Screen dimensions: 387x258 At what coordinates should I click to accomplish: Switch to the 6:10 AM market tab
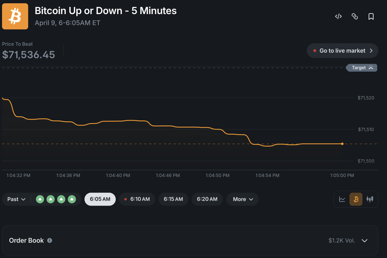coord(137,199)
